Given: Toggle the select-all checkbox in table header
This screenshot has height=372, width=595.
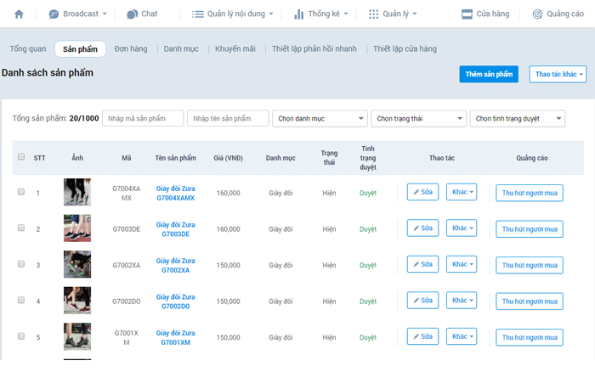Looking at the screenshot, I should coord(21,156).
